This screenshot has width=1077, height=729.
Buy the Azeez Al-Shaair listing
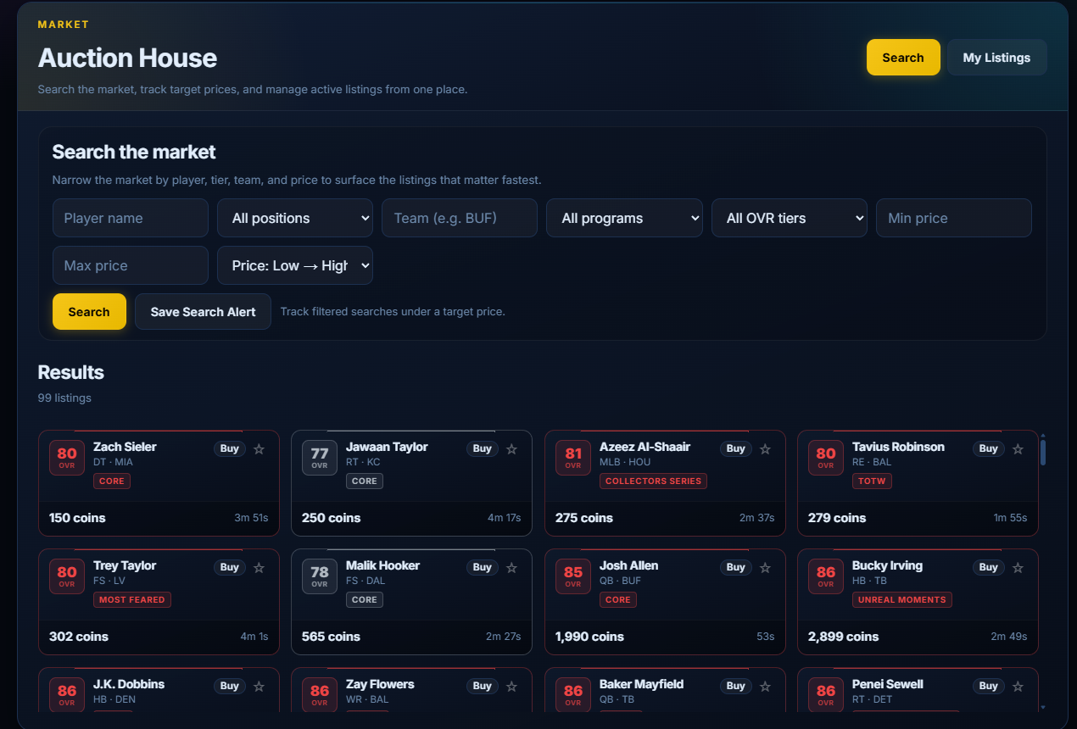coord(736,448)
